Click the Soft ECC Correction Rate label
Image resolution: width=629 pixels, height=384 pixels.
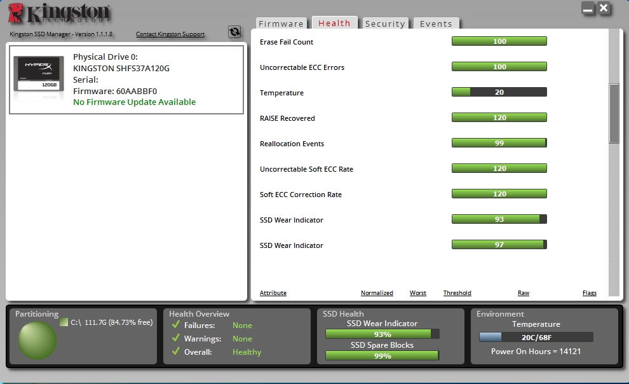point(301,195)
